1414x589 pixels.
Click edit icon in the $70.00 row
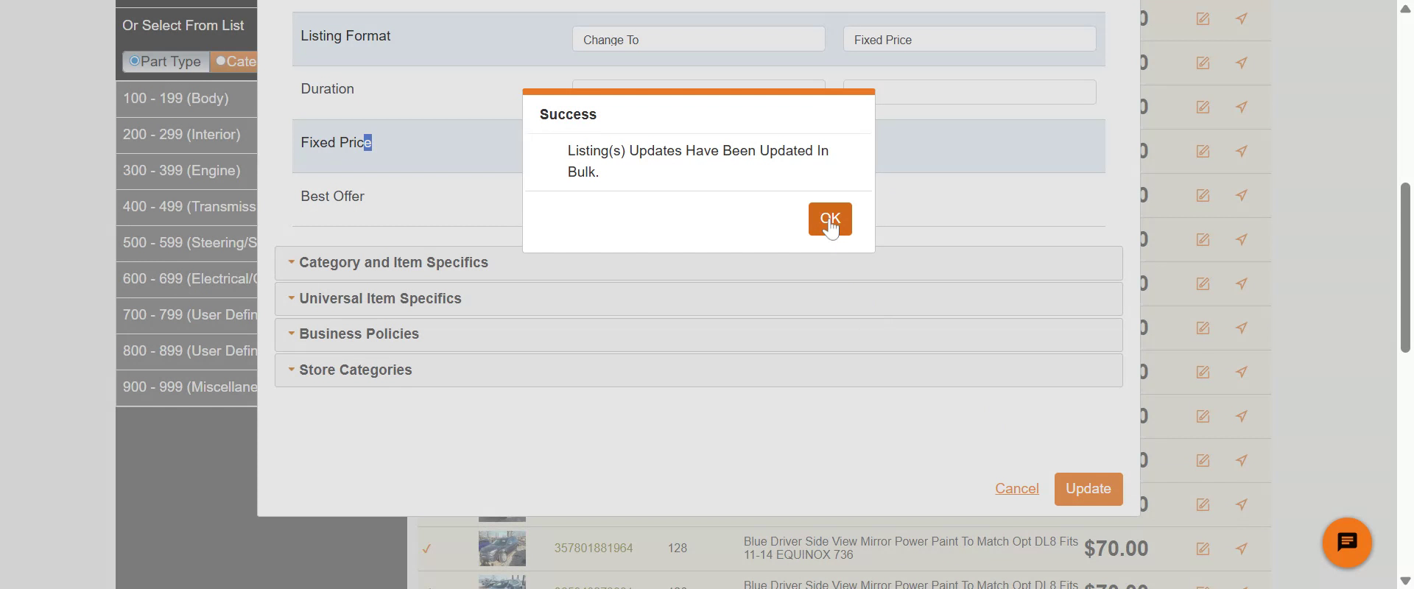pyautogui.click(x=1203, y=549)
